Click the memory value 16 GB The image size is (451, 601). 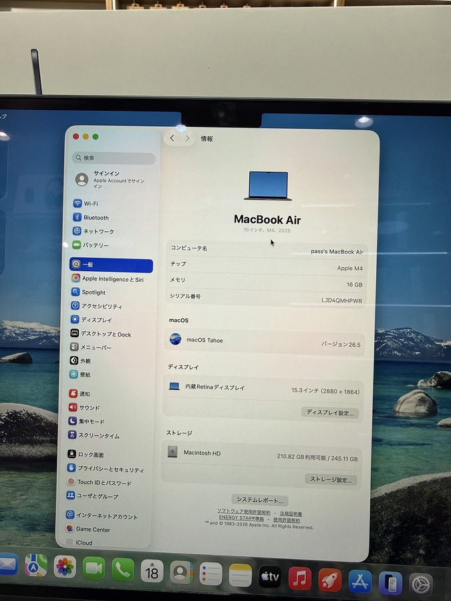(354, 284)
